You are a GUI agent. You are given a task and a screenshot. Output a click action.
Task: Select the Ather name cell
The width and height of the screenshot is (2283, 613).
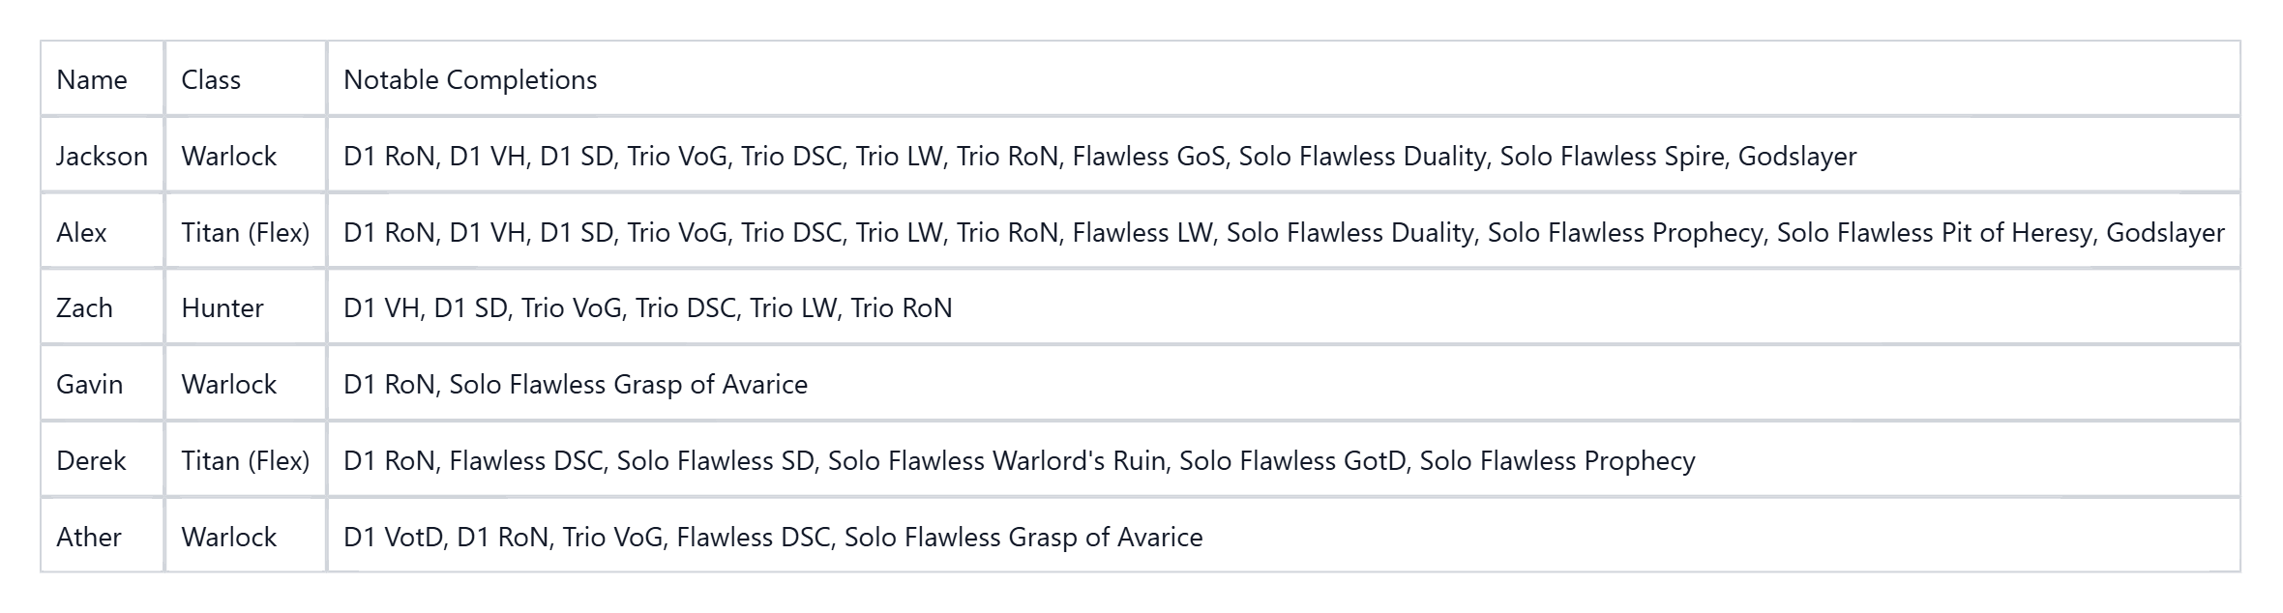tap(88, 537)
